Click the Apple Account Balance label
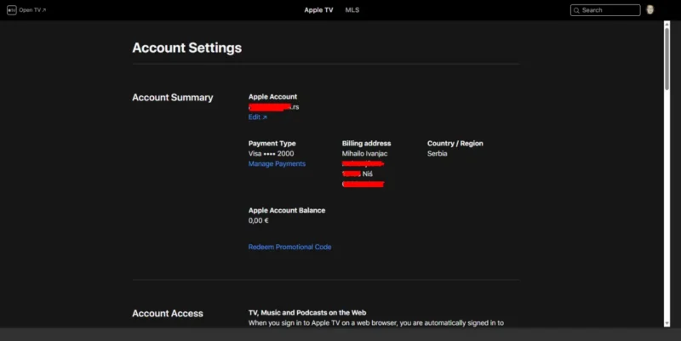 (287, 210)
